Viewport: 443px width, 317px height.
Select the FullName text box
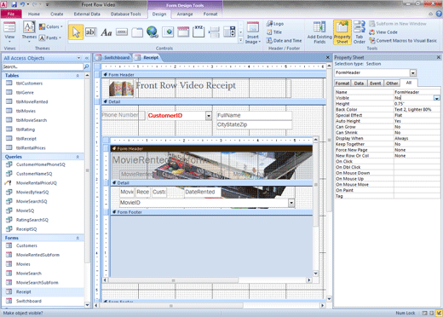tap(254, 115)
